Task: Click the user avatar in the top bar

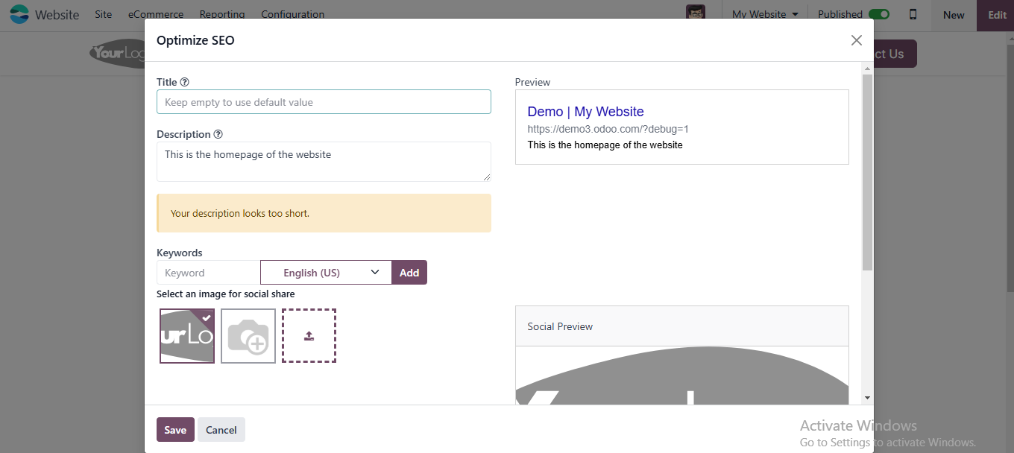Action: tap(696, 12)
